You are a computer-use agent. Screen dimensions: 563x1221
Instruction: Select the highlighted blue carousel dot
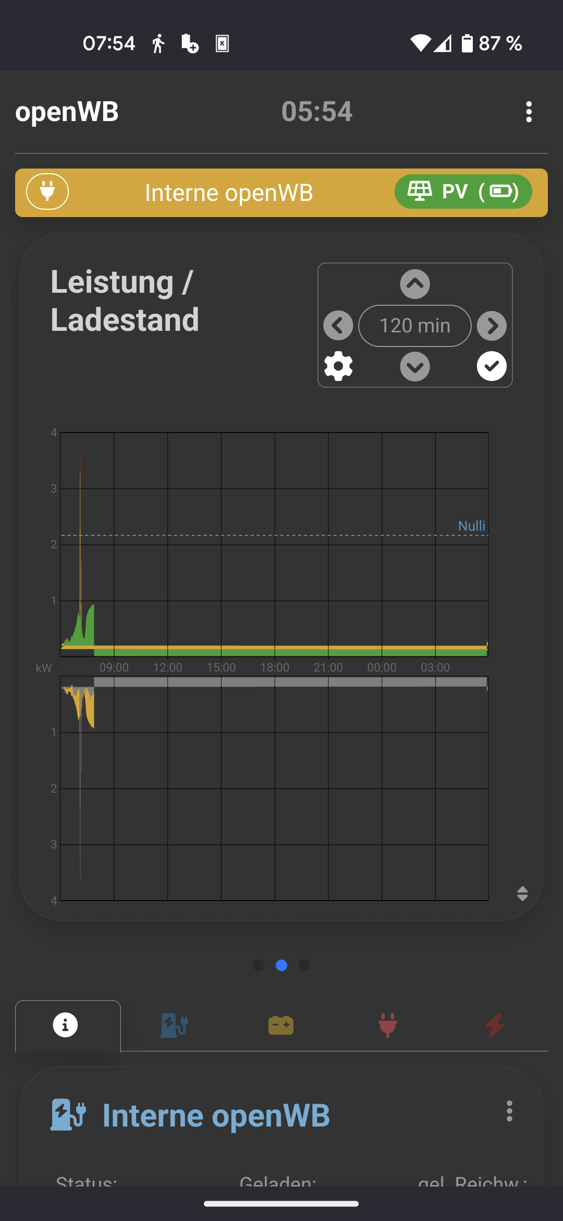[x=281, y=965]
